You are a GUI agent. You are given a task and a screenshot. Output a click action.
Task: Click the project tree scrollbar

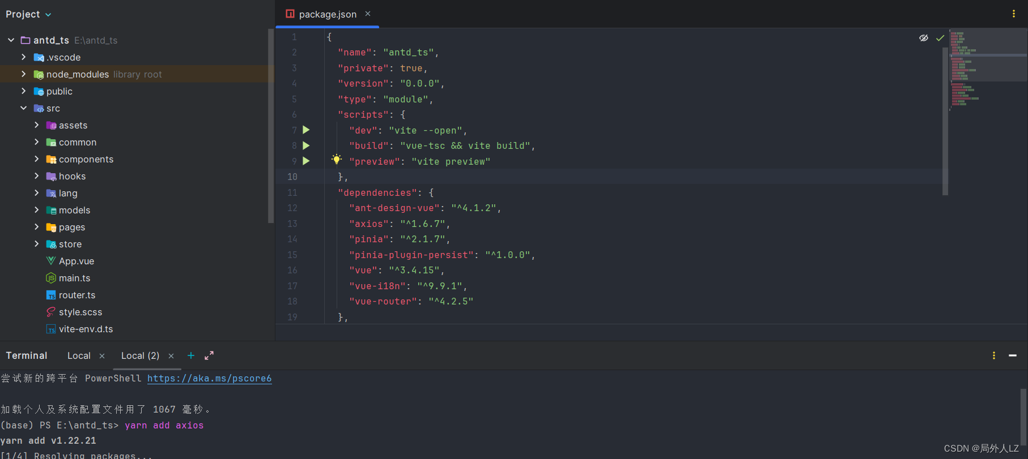271,126
